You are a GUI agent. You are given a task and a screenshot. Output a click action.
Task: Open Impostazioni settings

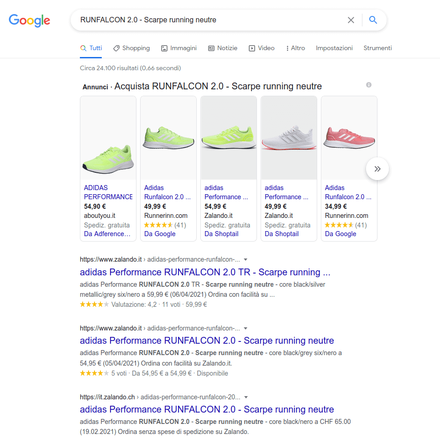[334, 48]
